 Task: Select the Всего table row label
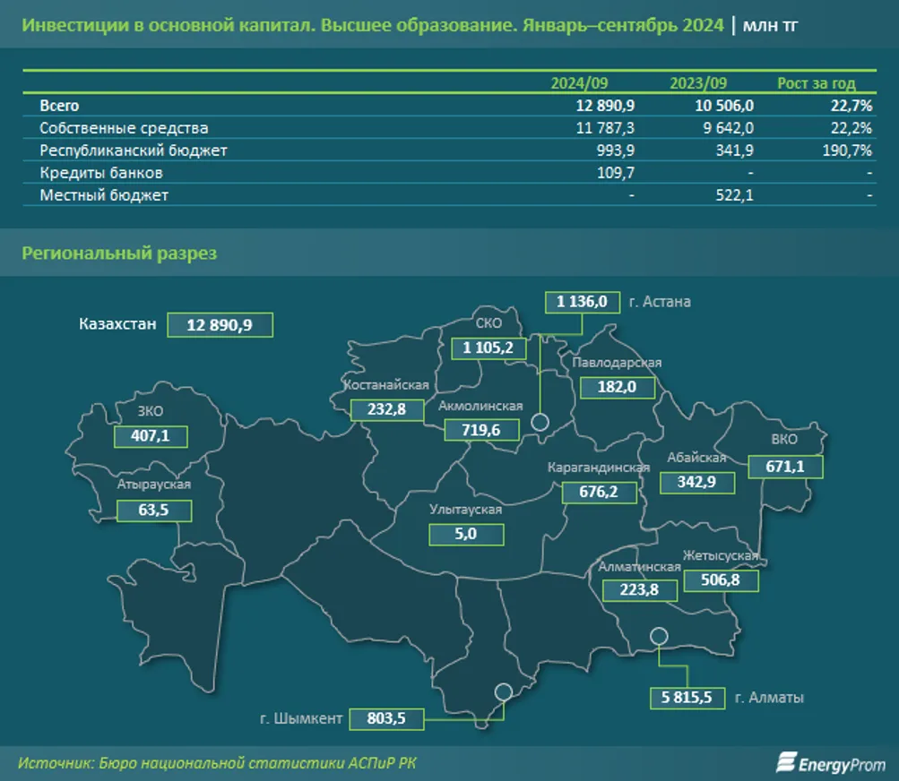59,106
